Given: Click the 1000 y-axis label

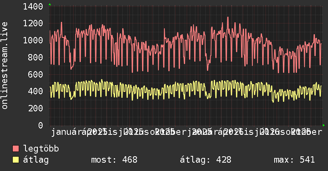Looking at the screenshot, I should 33,40.
